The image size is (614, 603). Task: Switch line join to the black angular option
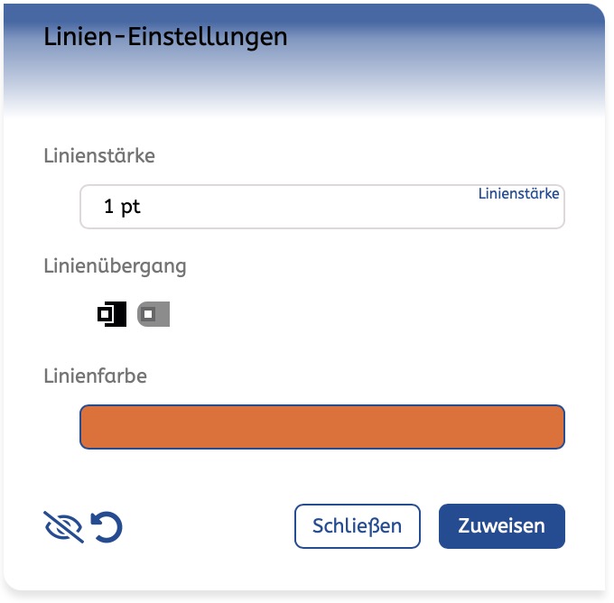112,314
